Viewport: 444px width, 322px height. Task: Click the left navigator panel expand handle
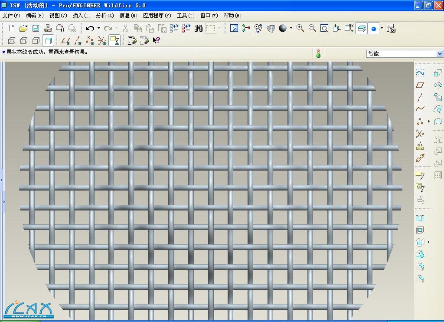(2, 179)
